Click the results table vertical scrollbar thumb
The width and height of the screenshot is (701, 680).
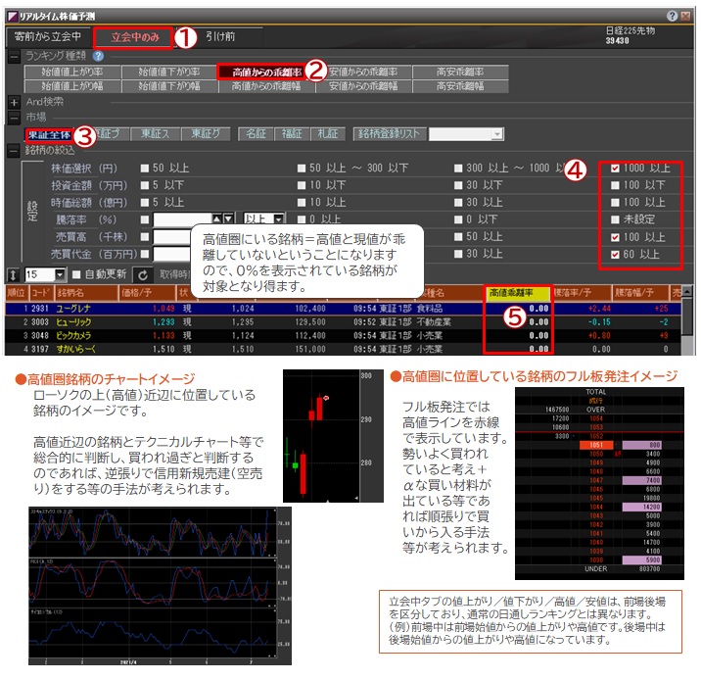[687, 316]
